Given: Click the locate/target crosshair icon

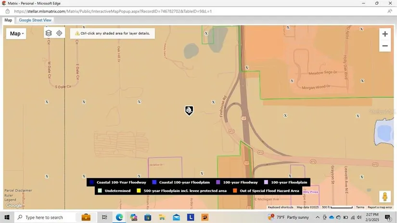Looking at the screenshot, I should click(x=59, y=33).
